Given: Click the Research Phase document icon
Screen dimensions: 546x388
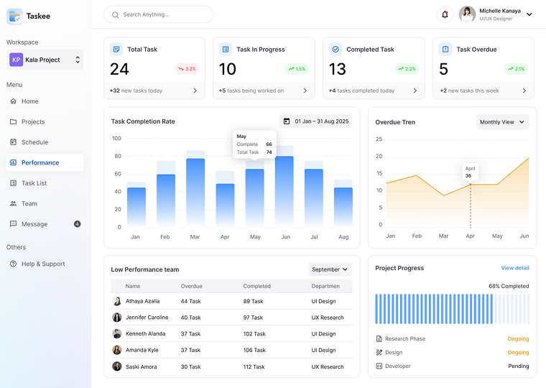Looking at the screenshot, I should 379,339.
